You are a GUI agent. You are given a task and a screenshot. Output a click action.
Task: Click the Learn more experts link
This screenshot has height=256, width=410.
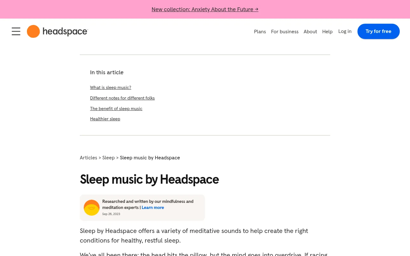click(153, 208)
